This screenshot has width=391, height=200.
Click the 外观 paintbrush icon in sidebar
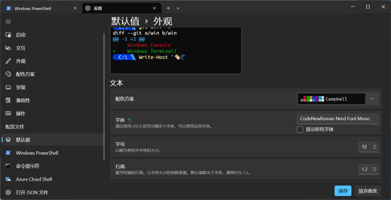(x=8, y=61)
